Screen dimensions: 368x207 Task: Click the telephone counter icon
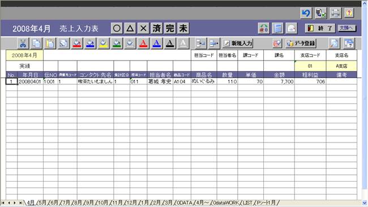(264, 28)
